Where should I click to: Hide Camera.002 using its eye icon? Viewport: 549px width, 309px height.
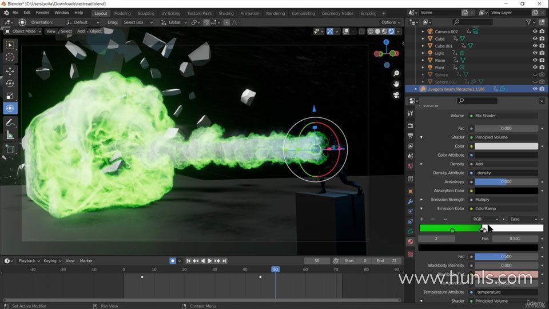tap(535, 31)
